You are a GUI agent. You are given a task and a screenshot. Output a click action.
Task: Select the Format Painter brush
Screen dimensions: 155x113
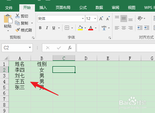point(23,30)
